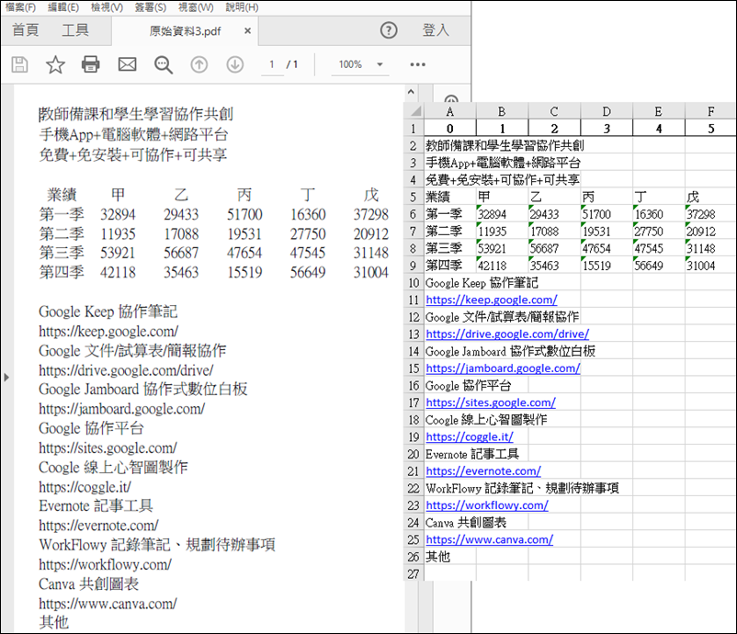
Task: Expand the left navigation pane arrow
Action: coord(6,377)
